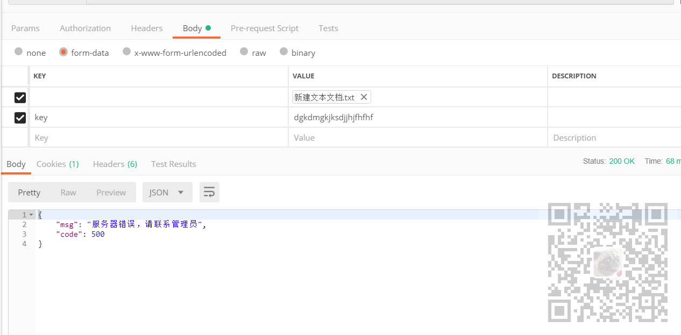Click the empty Key placeholder field
Screen dimensions: 681x335
tap(159, 137)
